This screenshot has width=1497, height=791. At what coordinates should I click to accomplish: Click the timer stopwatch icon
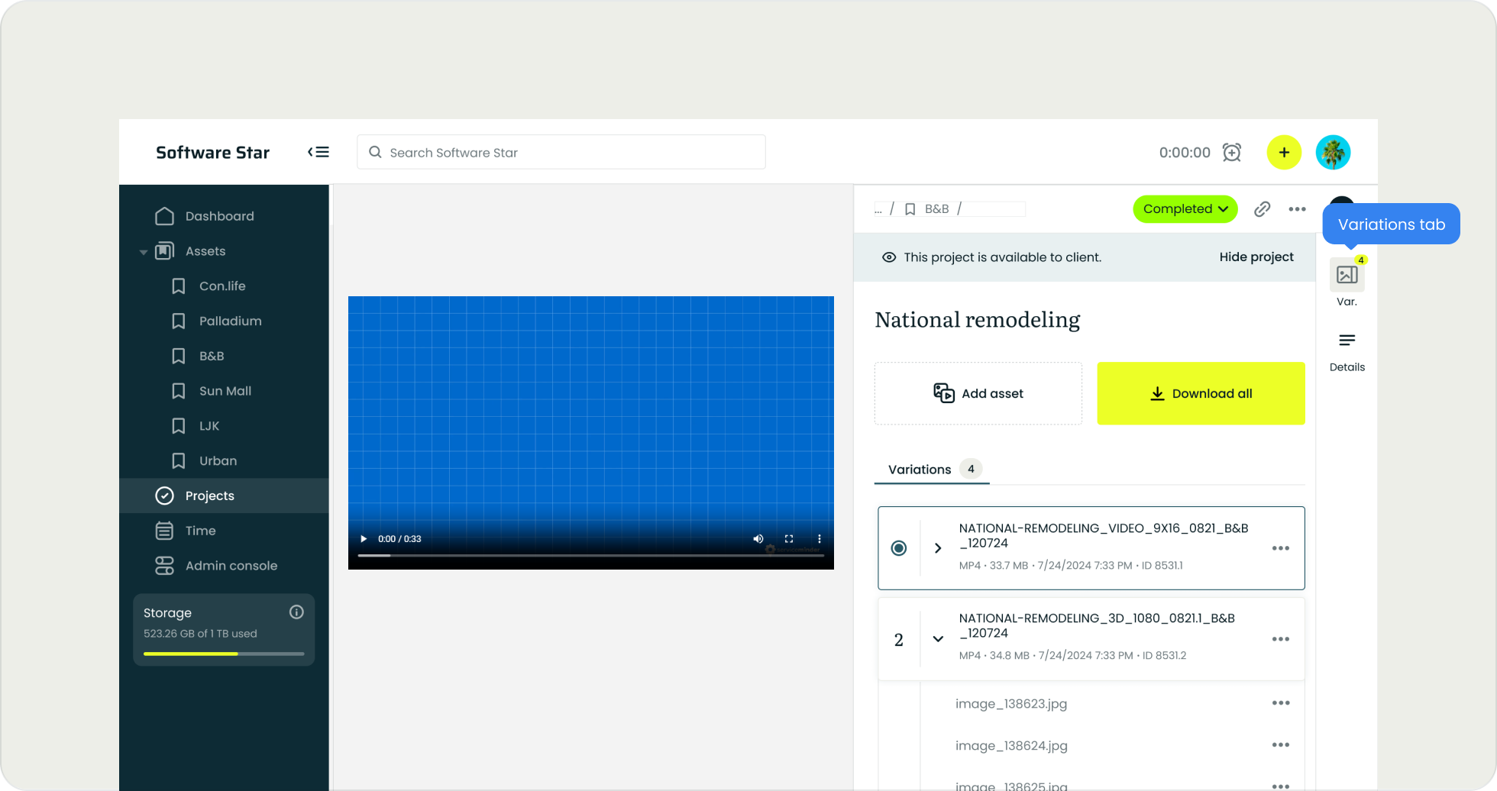tap(1231, 152)
